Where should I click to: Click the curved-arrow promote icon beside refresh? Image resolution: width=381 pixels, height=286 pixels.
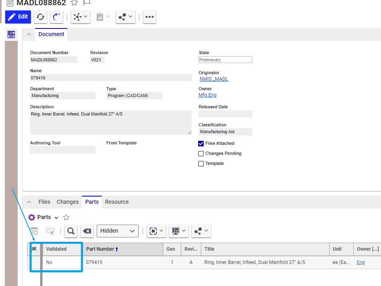[x=57, y=17]
